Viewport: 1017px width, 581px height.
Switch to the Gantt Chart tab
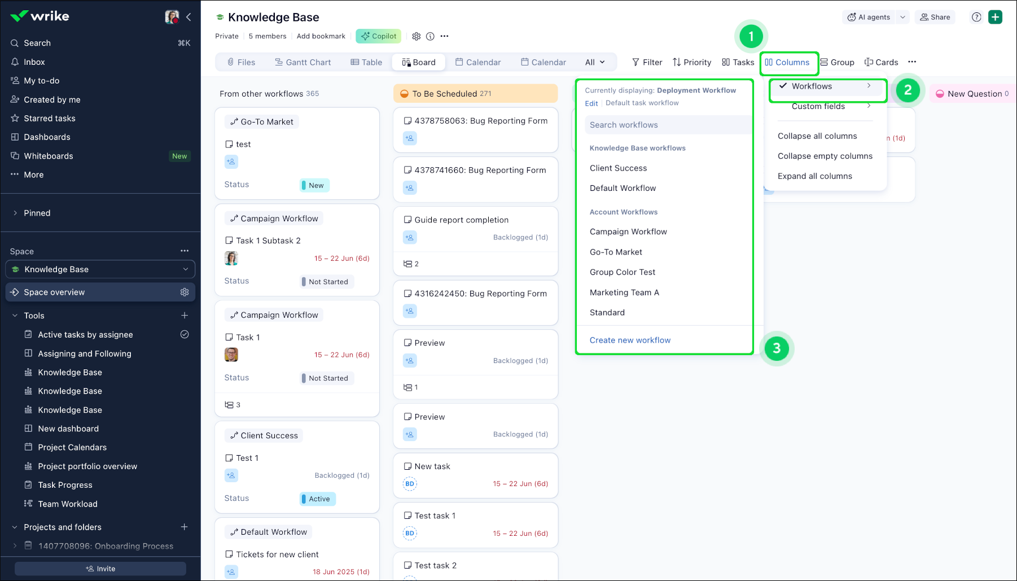(303, 62)
